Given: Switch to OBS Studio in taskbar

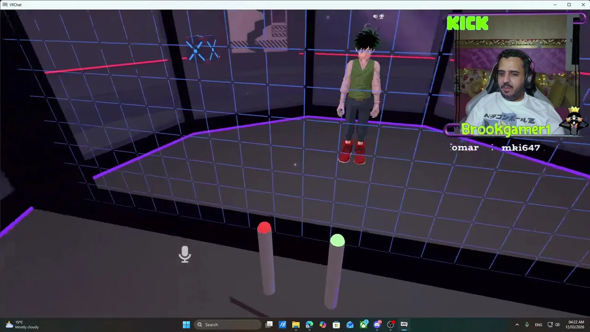Looking at the screenshot, I should [x=390, y=325].
